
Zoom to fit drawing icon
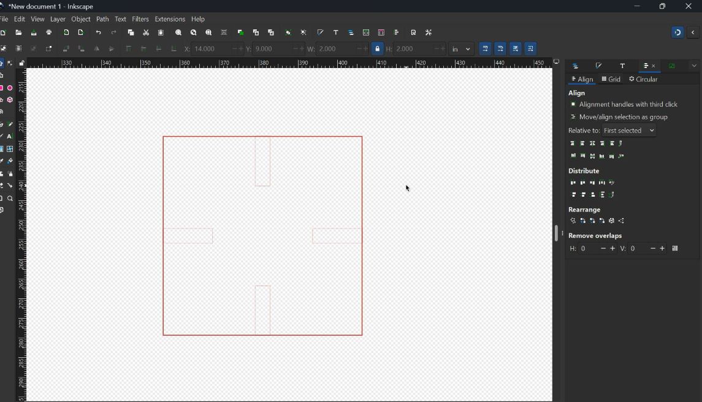(193, 32)
